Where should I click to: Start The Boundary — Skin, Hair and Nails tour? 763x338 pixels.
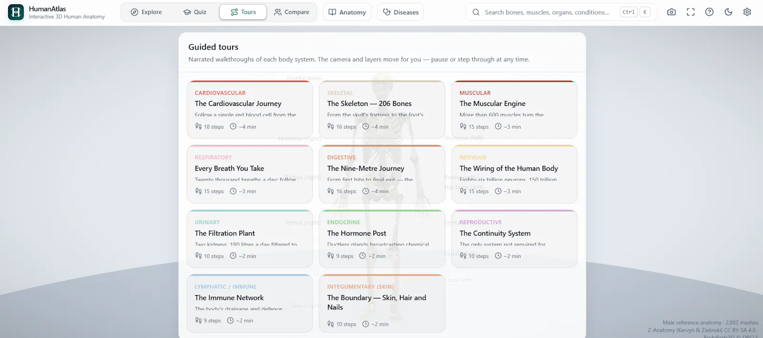(x=382, y=303)
